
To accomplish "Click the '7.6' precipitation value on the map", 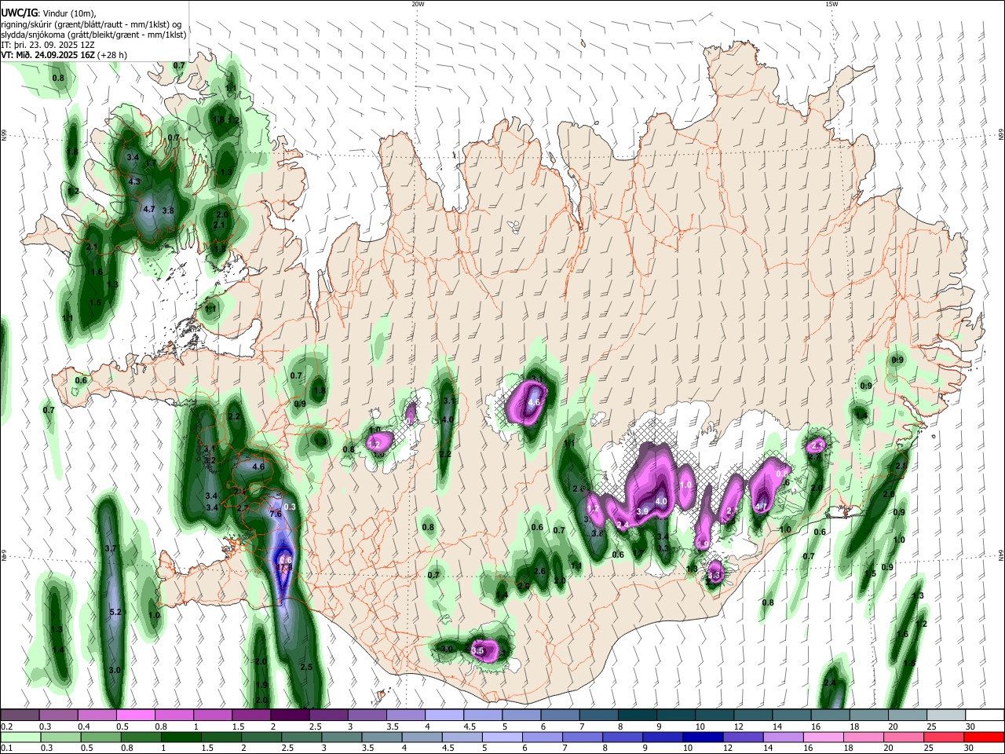I will pos(275,514).
